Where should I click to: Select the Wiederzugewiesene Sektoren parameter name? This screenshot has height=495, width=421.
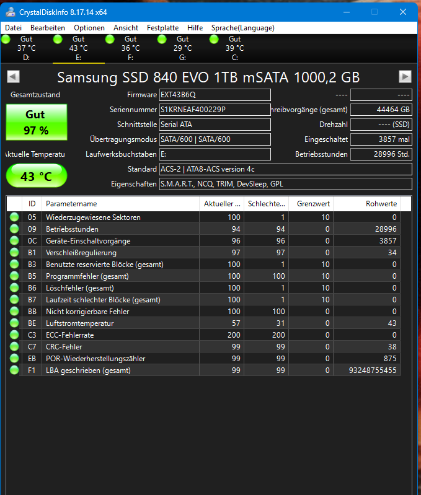[93, 217]
